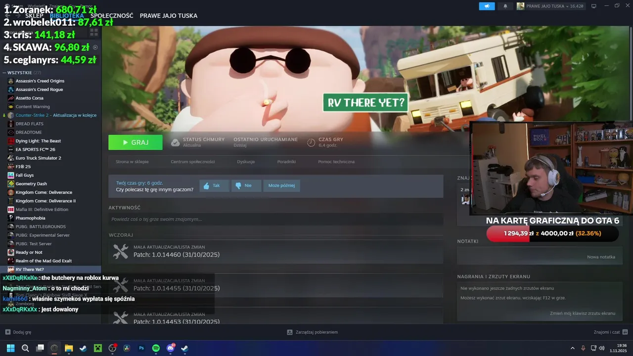
Task: Click the Fall Guys game icon
Action: click(11, 175)
